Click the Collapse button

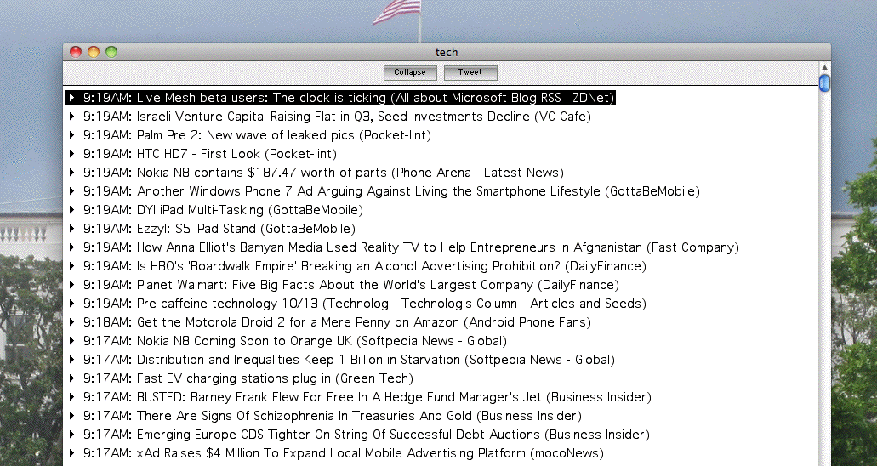(x=409, y=72)
